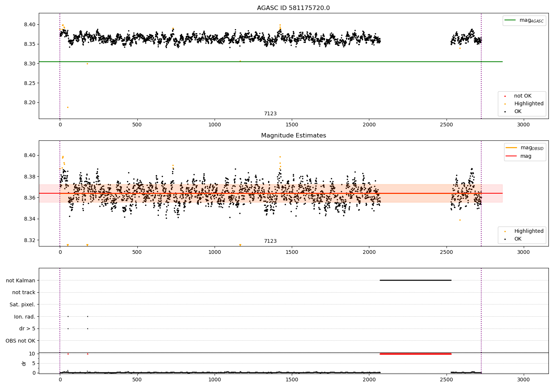
Task: Click the orange line swatch beside mag OBSID
Action: 511,148
